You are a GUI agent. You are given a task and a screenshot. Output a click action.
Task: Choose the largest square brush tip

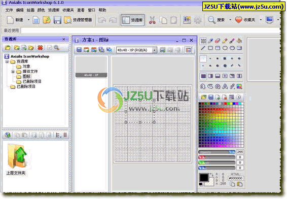[225, 58]
